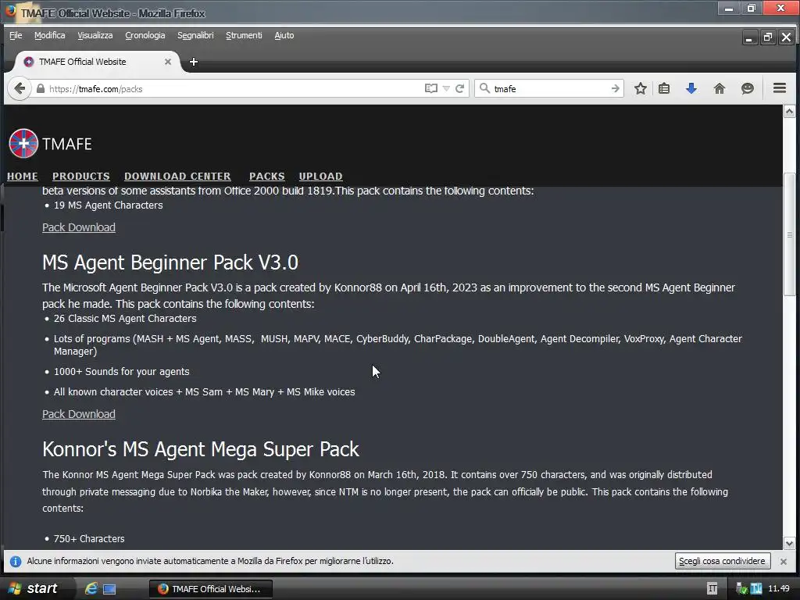The height and width of the screenshot is (600, 800).
Task: Click the network tray icon
Action: [x=756, y=589]
